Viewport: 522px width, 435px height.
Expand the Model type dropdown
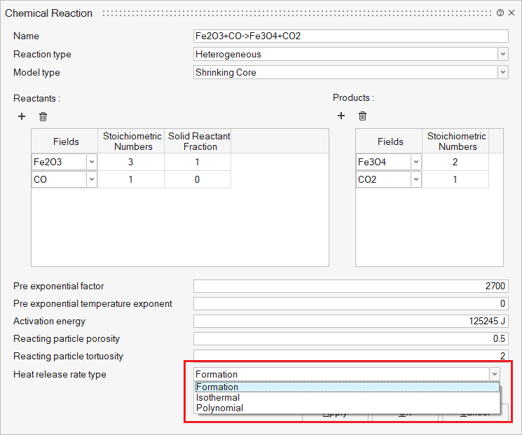(x=503, y=72)
